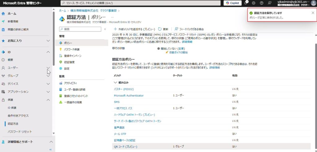Image resolution: width=317 pixels, height=152 pixels.
Task: Collapse the 保護 section
Action: (x=48, y=100)
